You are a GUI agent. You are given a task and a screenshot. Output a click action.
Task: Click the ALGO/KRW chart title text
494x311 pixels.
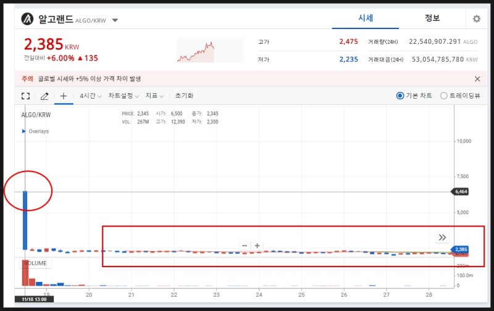(36, 115)
